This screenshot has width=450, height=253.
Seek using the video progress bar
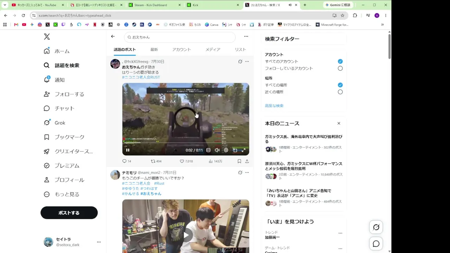186,143
